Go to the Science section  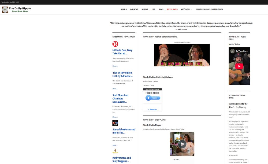coord(145,9)
